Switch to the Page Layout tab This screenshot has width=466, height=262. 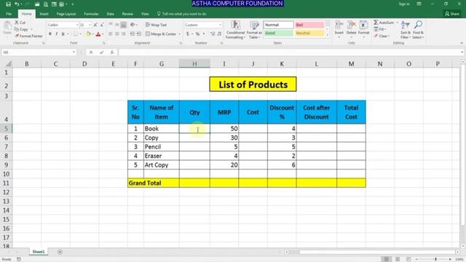(66, 14)
